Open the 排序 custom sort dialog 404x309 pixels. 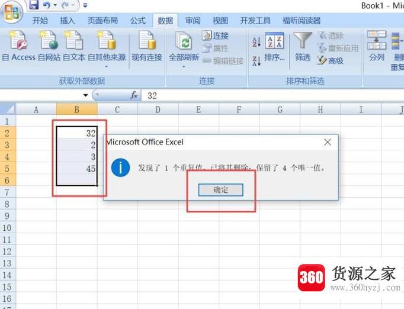[x=274, y=46]
